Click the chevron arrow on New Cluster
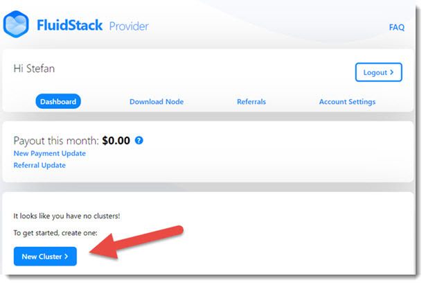This screenshot has height=285, width=426. click(66, 256)
